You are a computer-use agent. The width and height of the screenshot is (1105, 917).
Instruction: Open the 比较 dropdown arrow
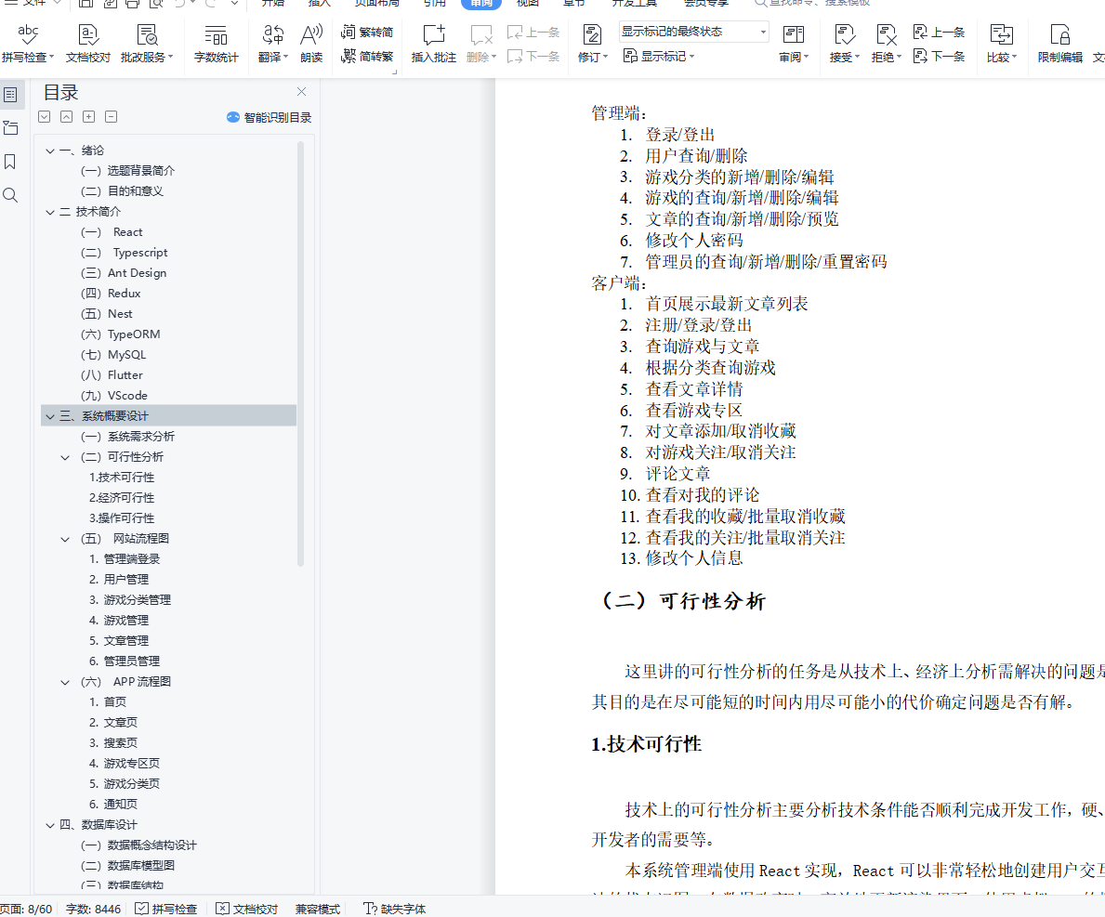[1013, 57]
